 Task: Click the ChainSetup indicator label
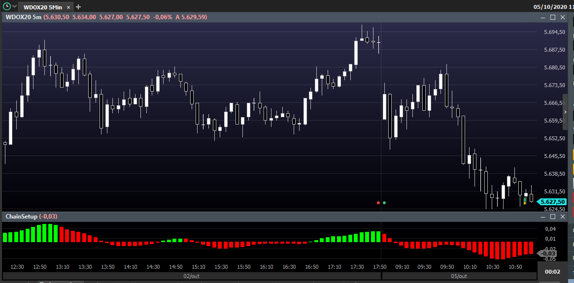[21, 217]
